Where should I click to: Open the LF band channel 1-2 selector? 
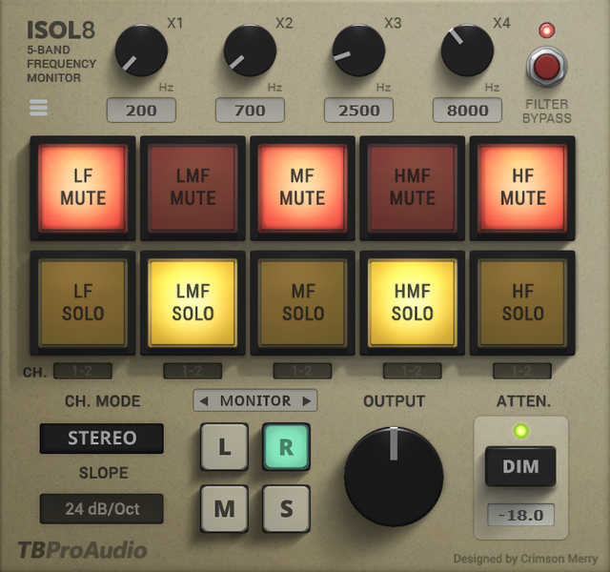click(82, 371)
